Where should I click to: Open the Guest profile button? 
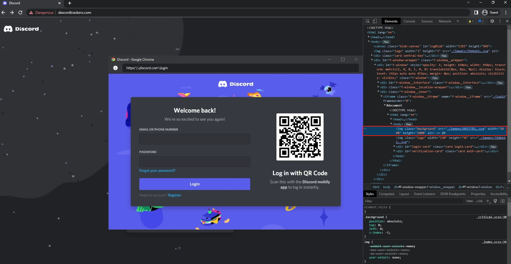[x=490, y=12]
